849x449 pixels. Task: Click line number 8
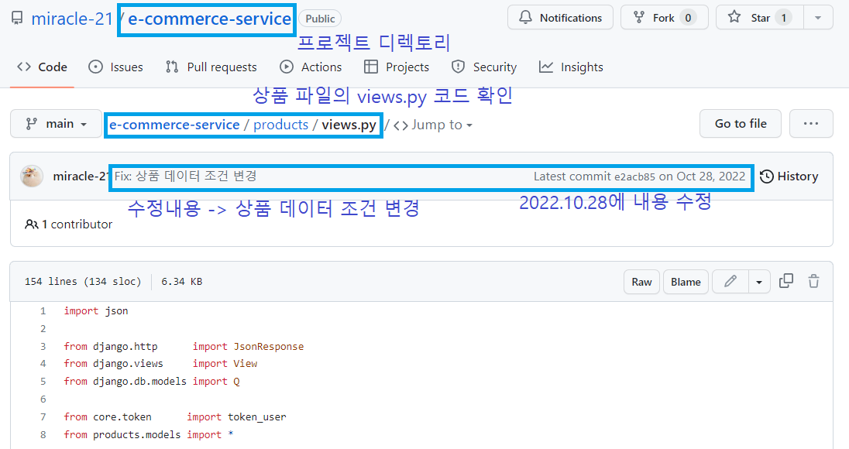pyautogui.click(x=43, y=435)
